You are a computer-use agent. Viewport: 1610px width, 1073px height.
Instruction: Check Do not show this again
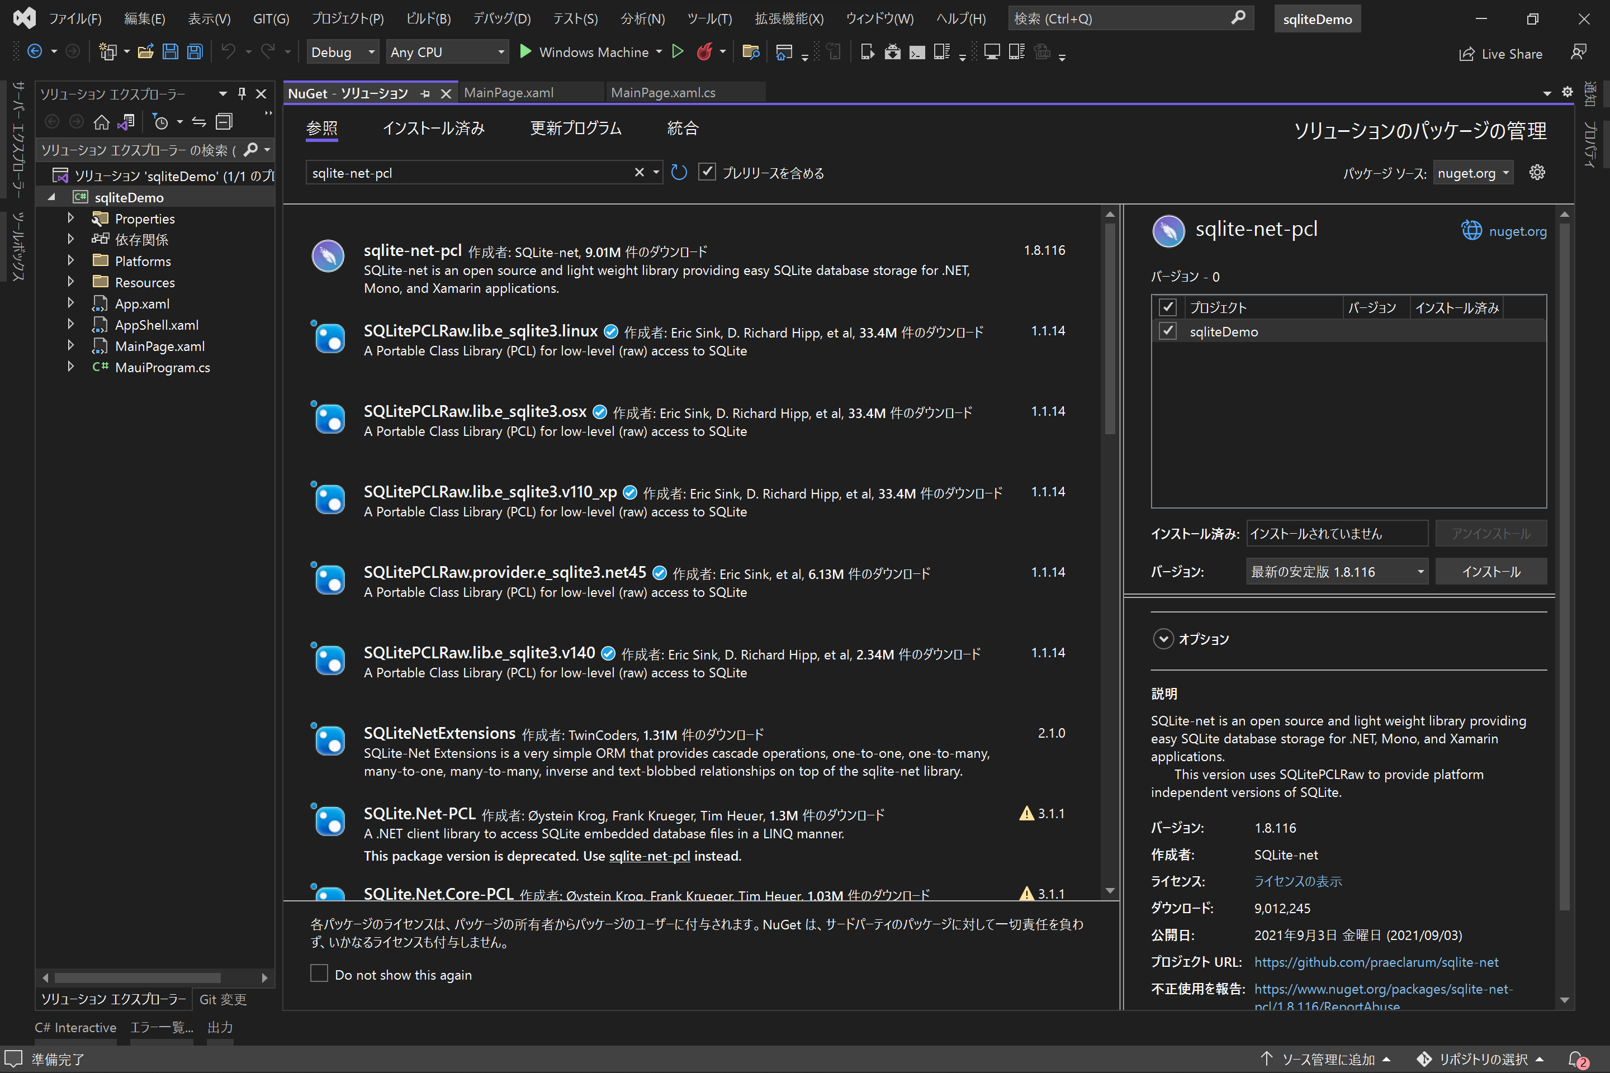(x=319, y=973)
